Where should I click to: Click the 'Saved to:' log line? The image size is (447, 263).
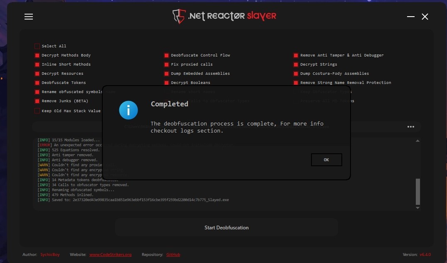tap(133, 200)
